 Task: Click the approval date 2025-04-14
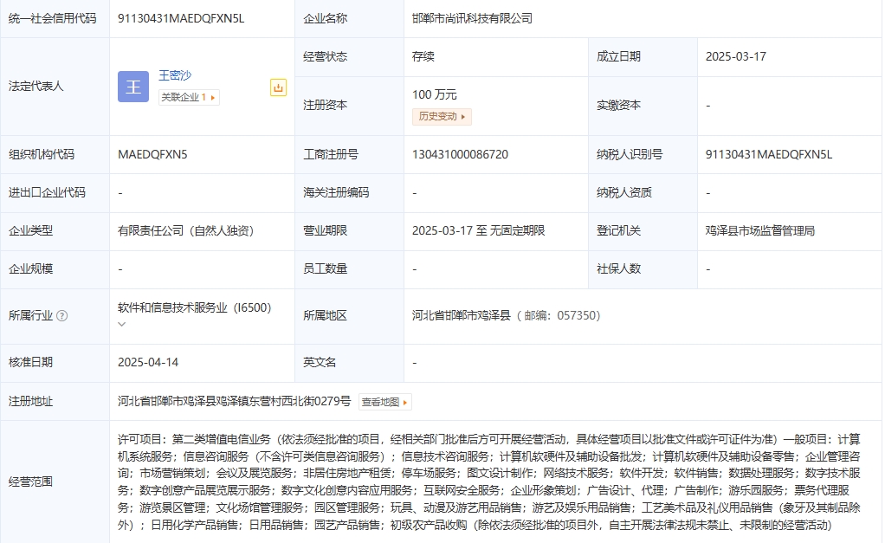[x=148, y=362]
